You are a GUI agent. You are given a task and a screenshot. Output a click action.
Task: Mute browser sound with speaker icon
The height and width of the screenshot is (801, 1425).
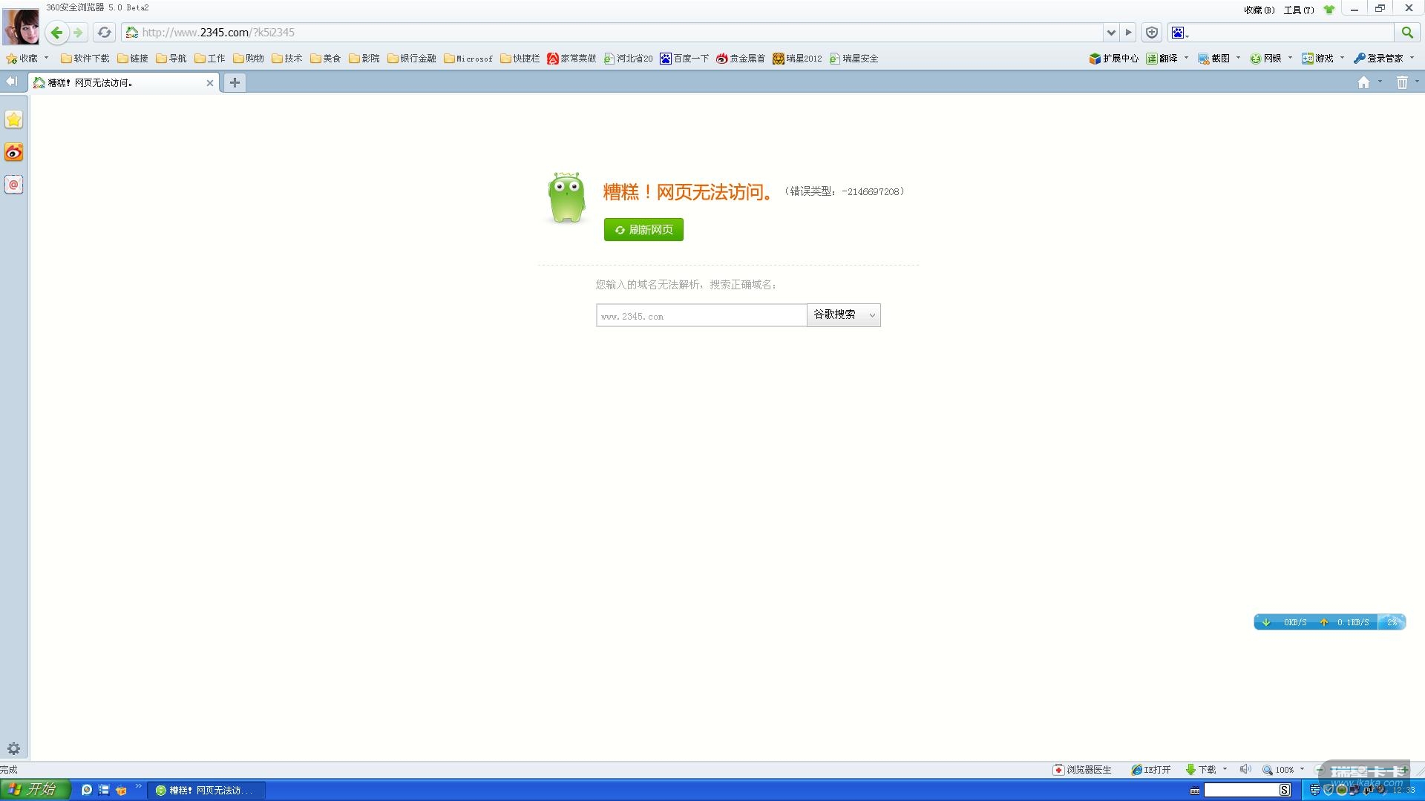[x=1245, y=769]
